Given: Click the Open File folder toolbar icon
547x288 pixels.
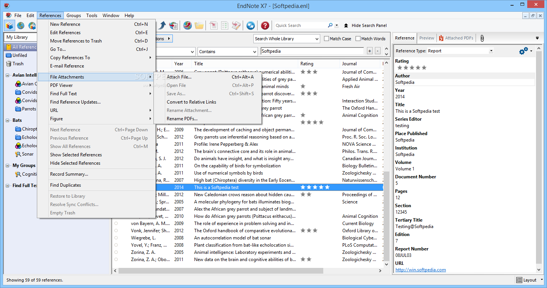Looking at the screenshot, I should pos(199,25).
